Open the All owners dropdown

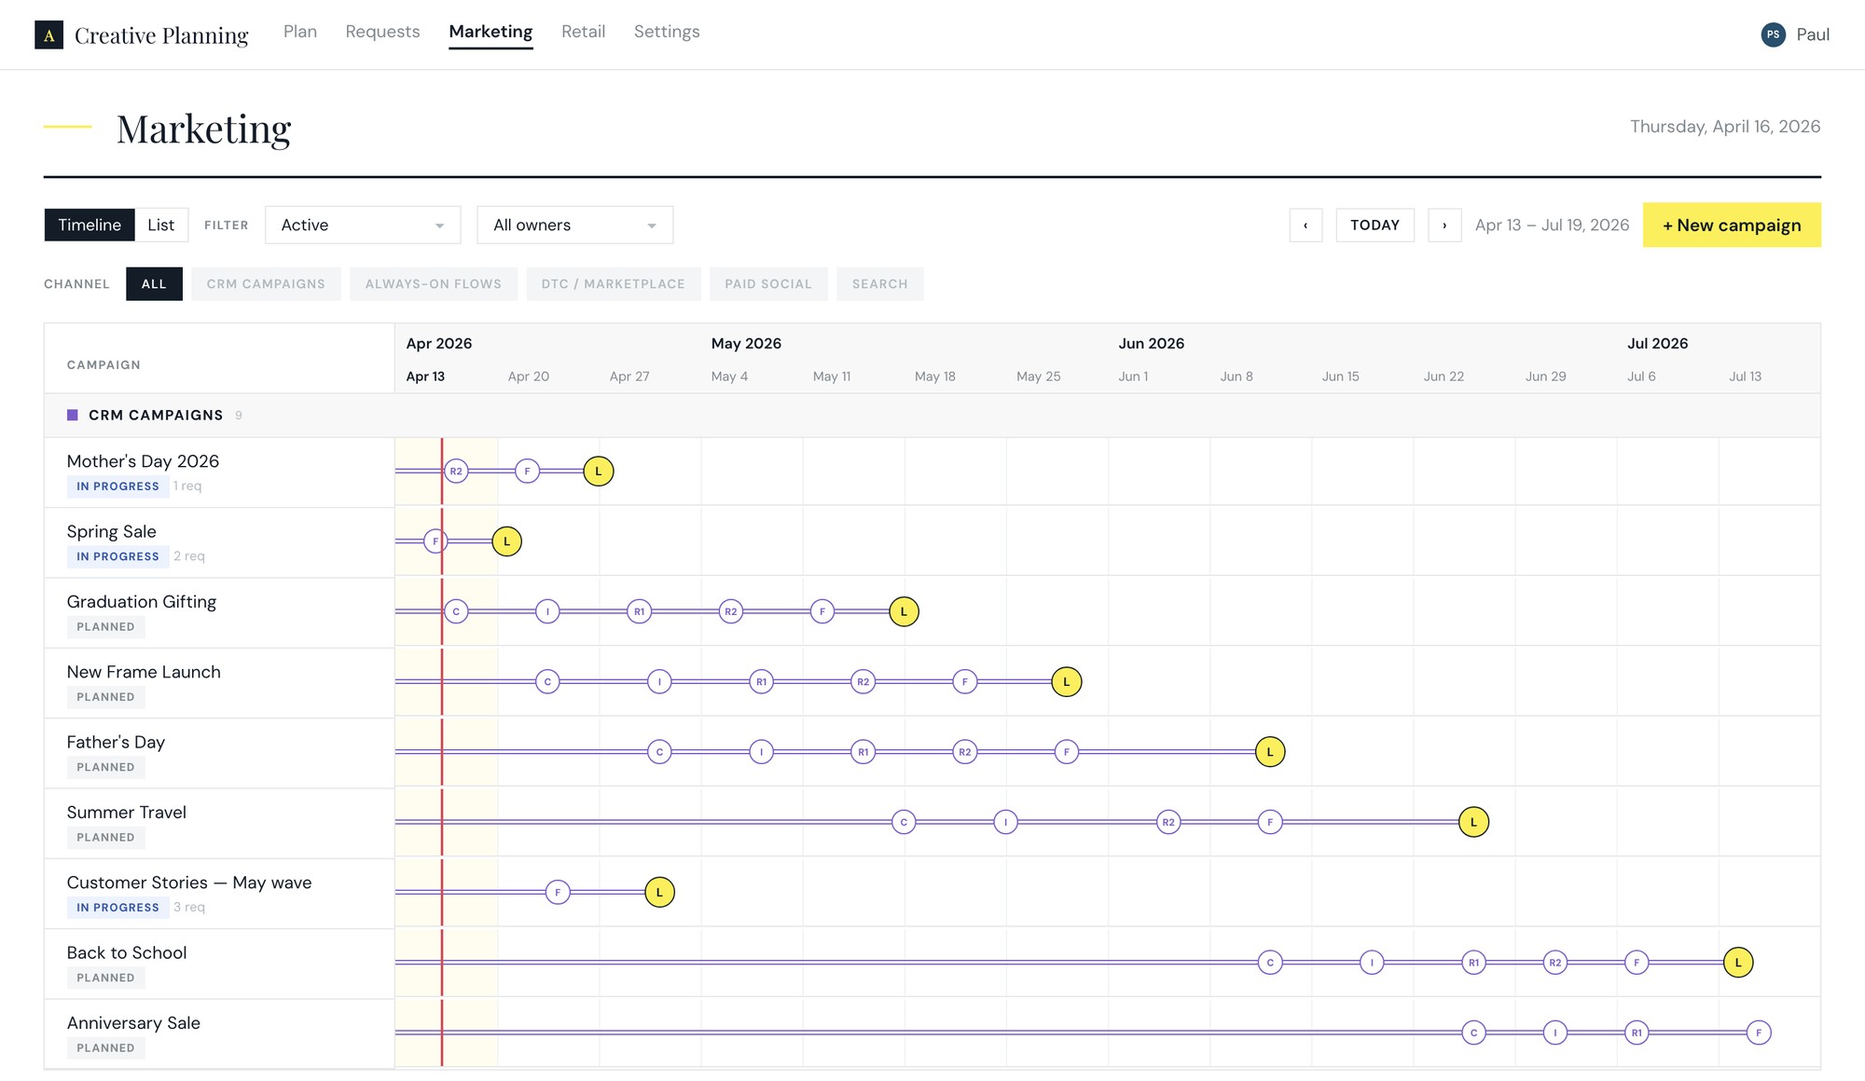[x=575, y=226]
